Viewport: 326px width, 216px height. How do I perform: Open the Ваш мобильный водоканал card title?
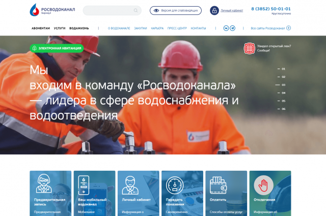92,202
